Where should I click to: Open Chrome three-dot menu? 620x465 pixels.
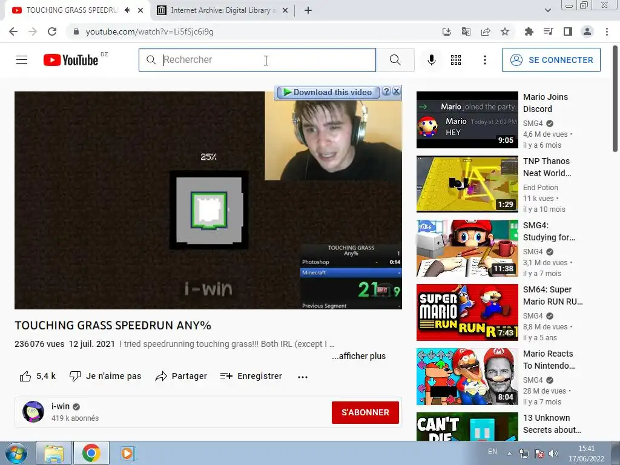(x=607, y=31)
